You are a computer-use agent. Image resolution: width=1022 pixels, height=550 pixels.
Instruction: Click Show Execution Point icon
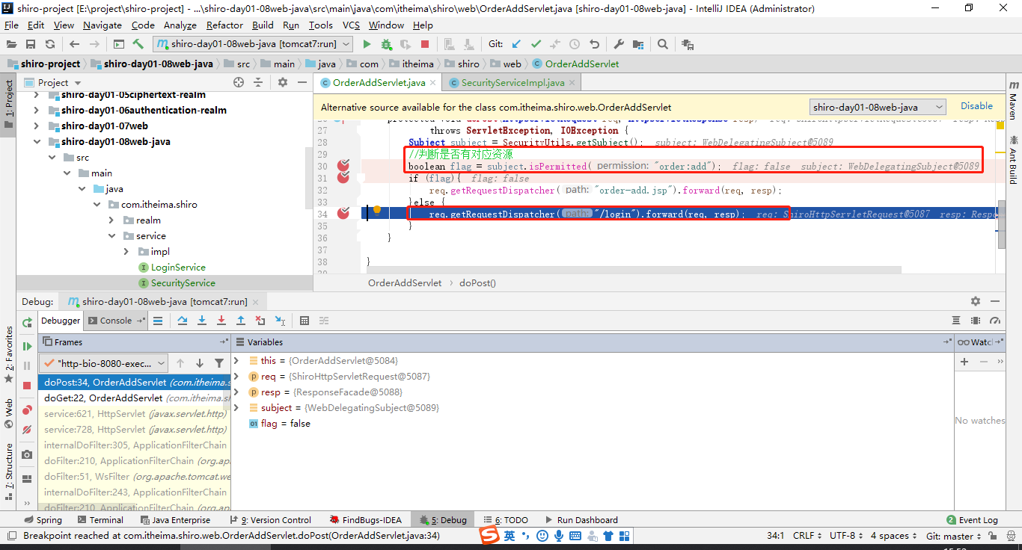158,321
